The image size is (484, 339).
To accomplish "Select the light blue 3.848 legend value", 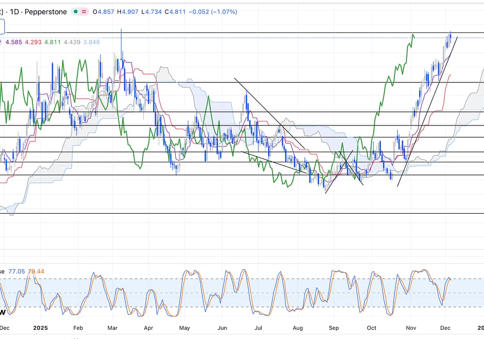I will pos(91,42).
